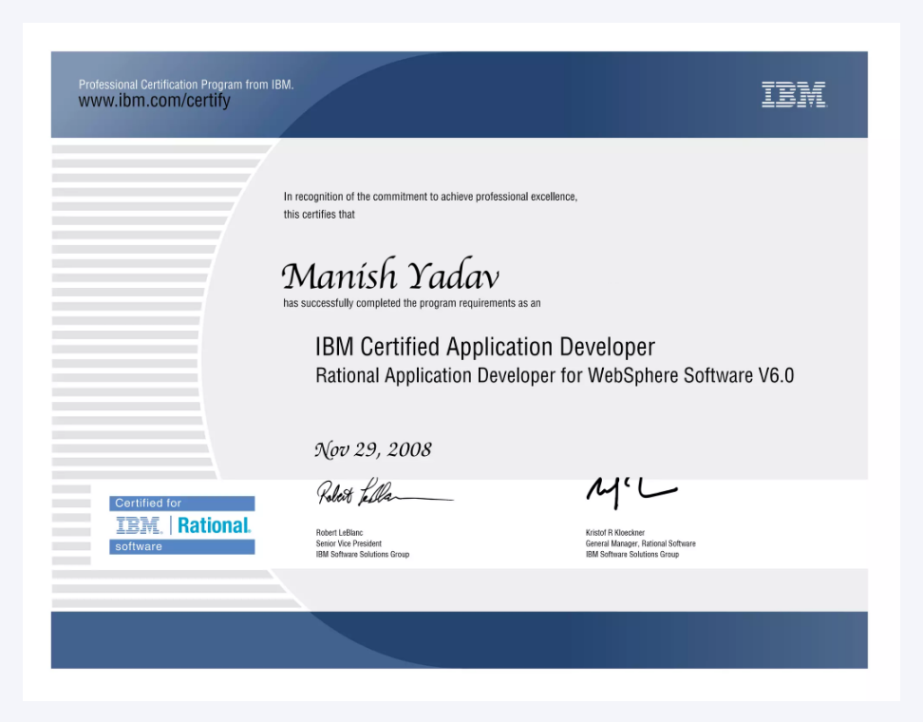Click 'Rational Application Developer for WebSphere Software V6.0'
This screenshot has height=722, width=923.
[x=555, y=375]
